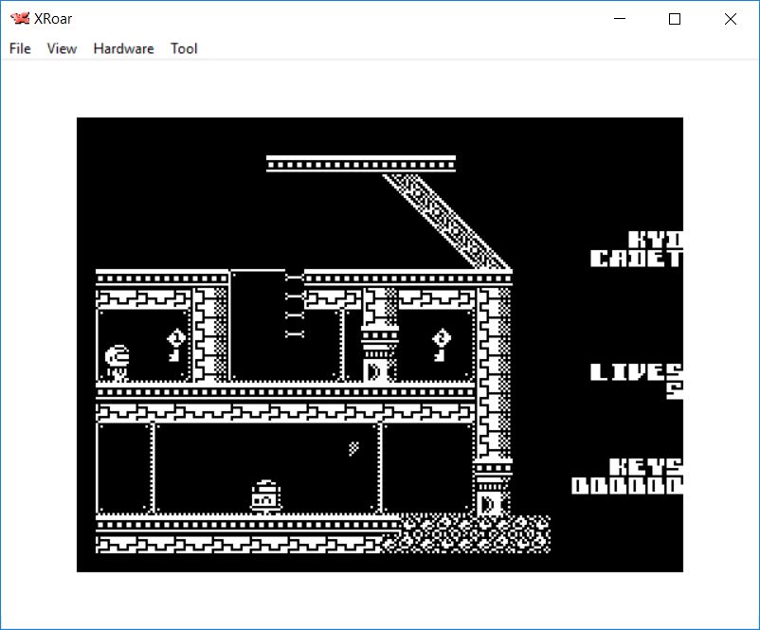Image resolution: width=760 pixels, height=630 pixels.
Task: Open the File menu
Action: coord(20,48)
